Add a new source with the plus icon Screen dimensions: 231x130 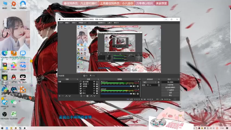tap(81, 96)
